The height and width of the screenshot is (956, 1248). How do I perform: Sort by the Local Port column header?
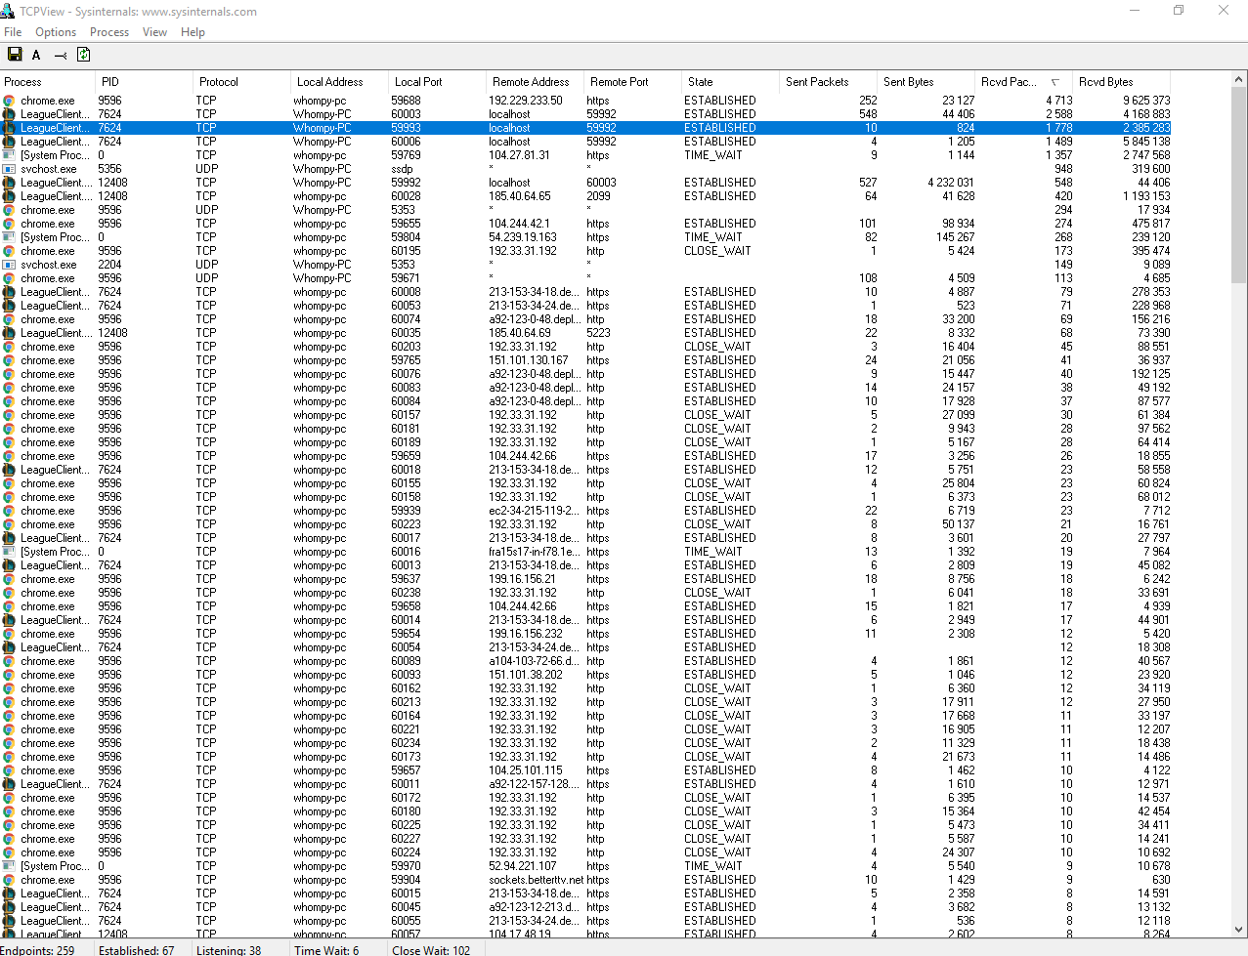pyautogui.click(x=438, y=82)
